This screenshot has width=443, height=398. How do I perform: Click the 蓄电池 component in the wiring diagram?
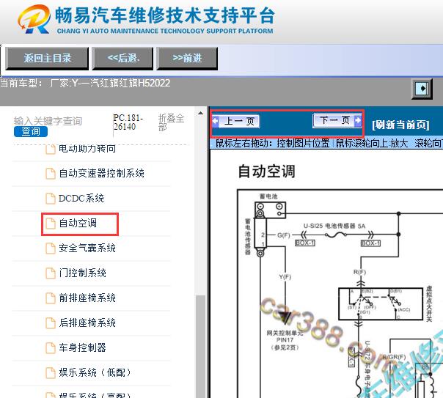[271, 210]
